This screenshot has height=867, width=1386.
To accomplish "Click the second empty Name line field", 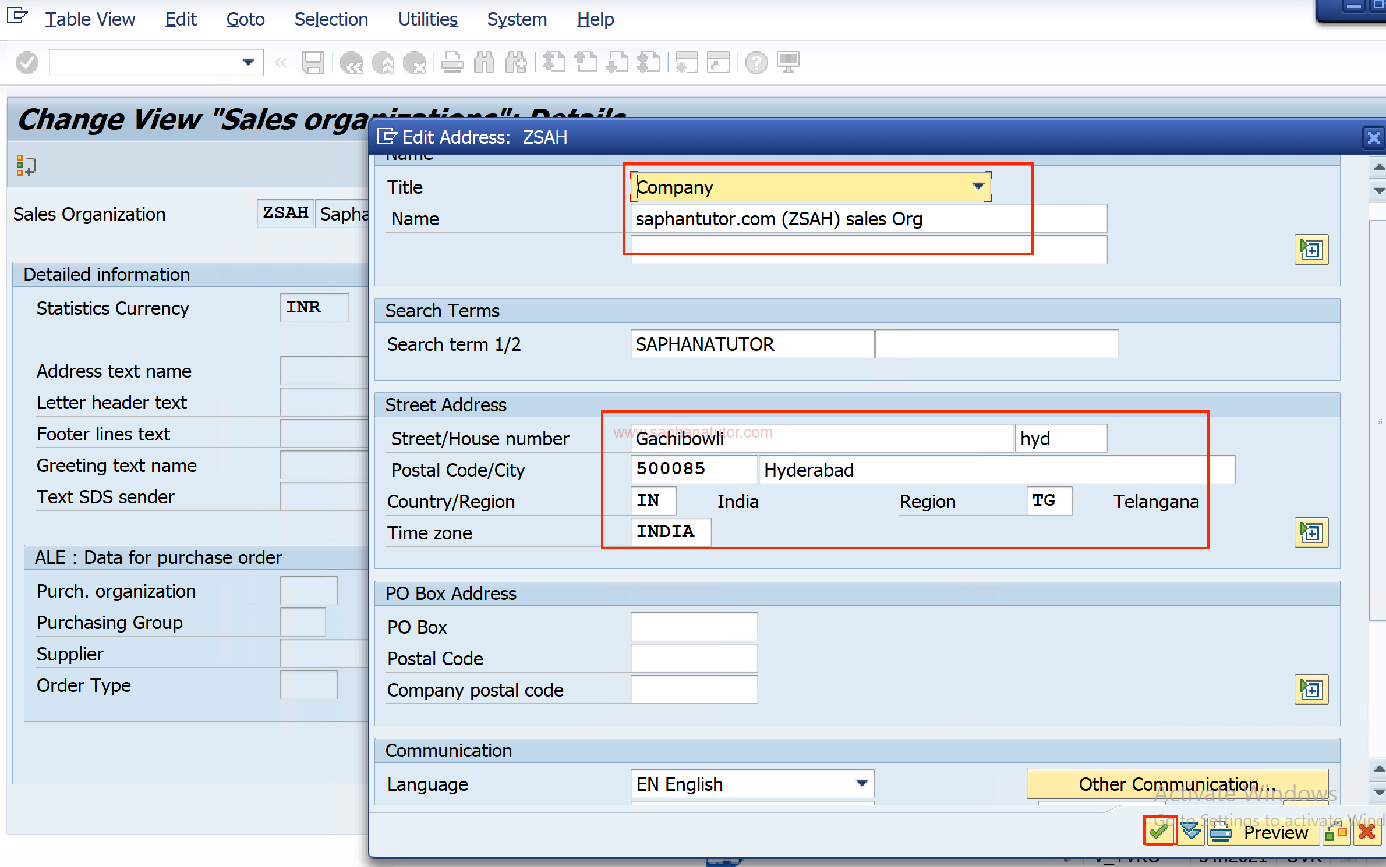I will point(868,250).
